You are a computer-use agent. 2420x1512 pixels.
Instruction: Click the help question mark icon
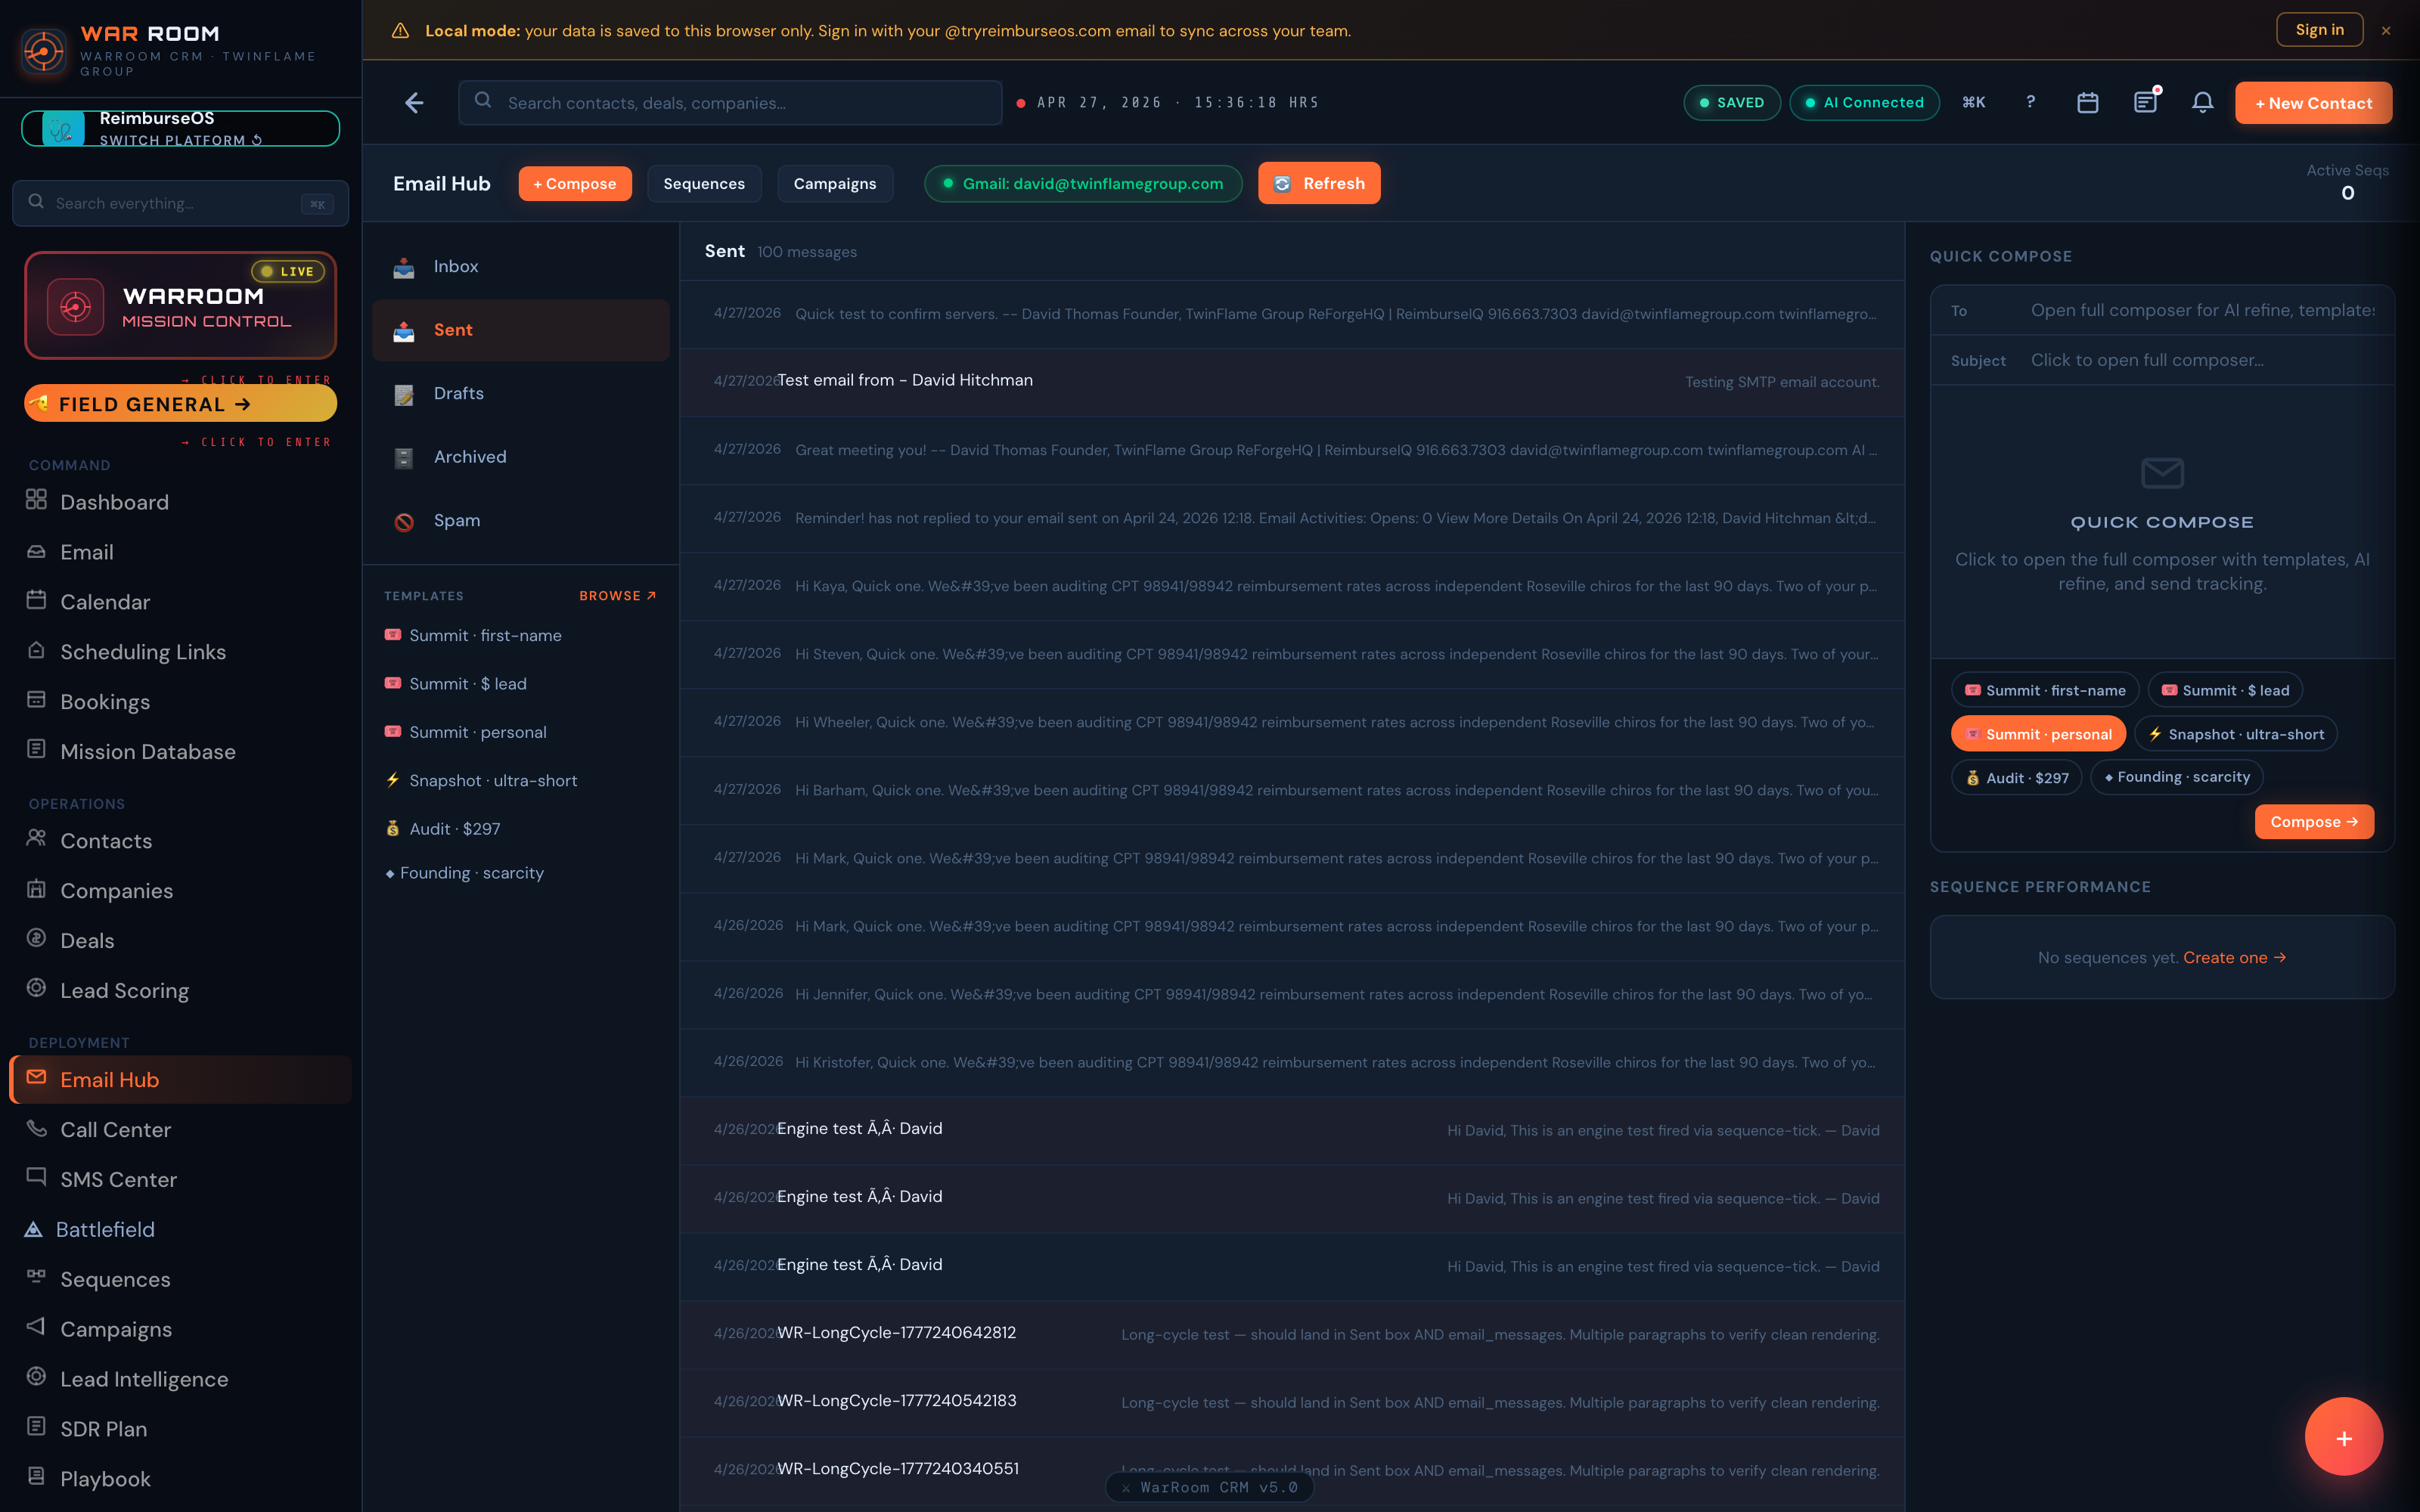tap(2030, 102)
